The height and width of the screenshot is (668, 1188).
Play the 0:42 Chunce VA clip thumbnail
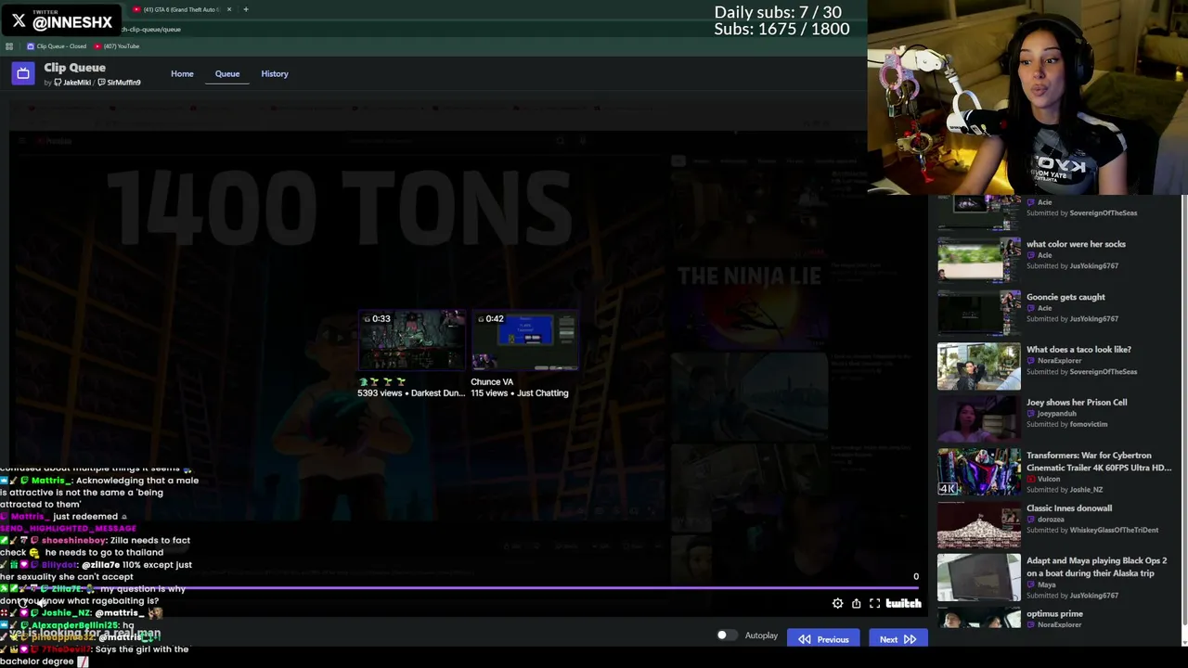(x=524, y=340)
